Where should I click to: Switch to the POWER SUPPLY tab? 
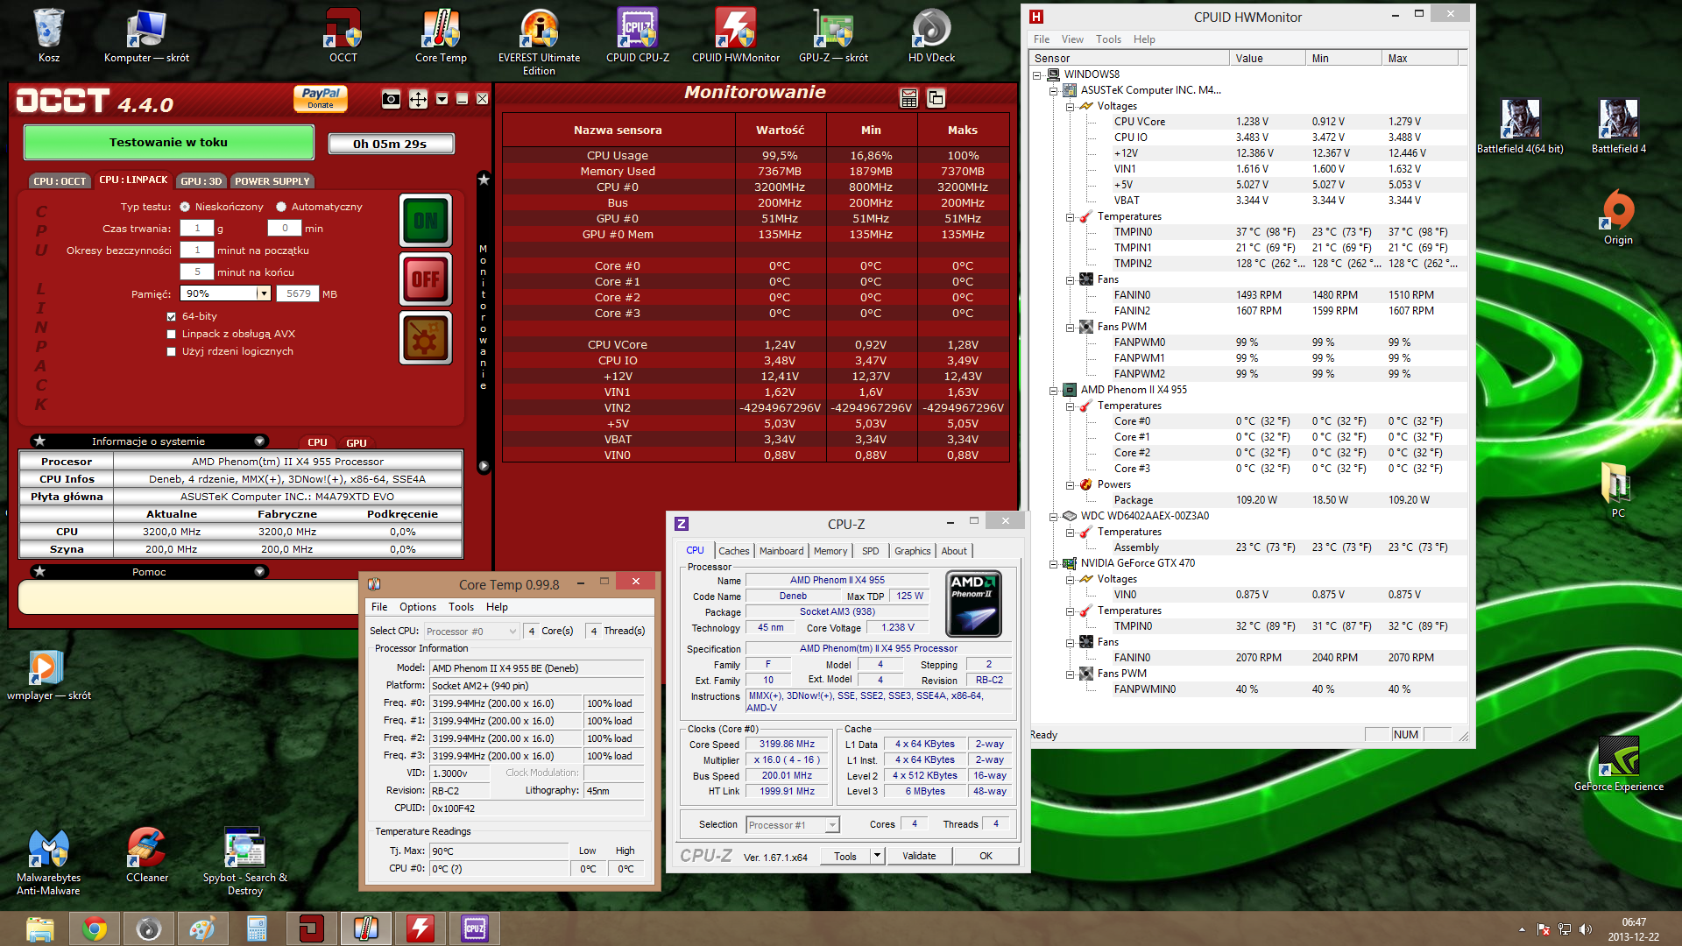[x=272, y=181]
